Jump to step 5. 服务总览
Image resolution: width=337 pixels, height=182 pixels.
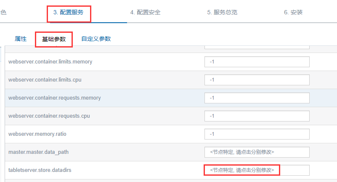click(222, 12)
